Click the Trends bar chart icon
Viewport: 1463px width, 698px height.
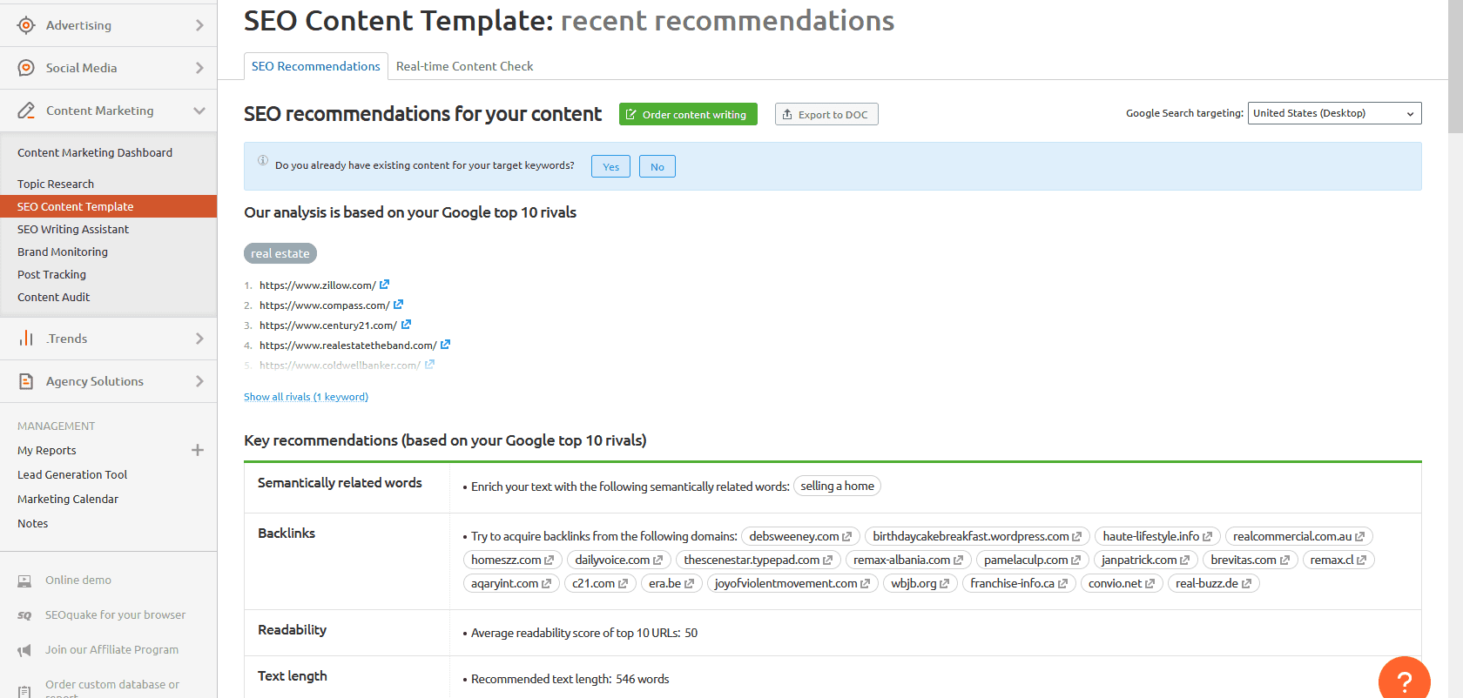26,339
